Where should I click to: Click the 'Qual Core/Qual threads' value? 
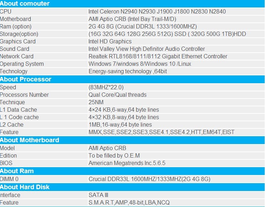(117, 95)
